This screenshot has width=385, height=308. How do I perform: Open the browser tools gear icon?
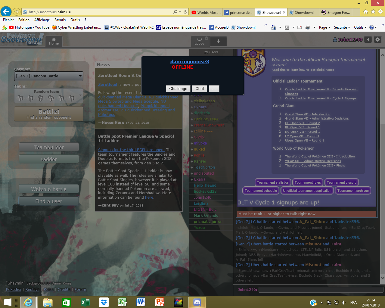click(380, 12)
